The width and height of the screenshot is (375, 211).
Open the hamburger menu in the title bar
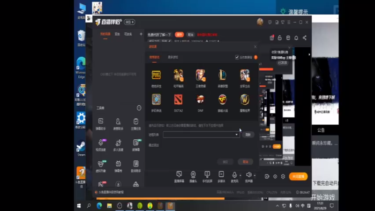pos(289,22)
